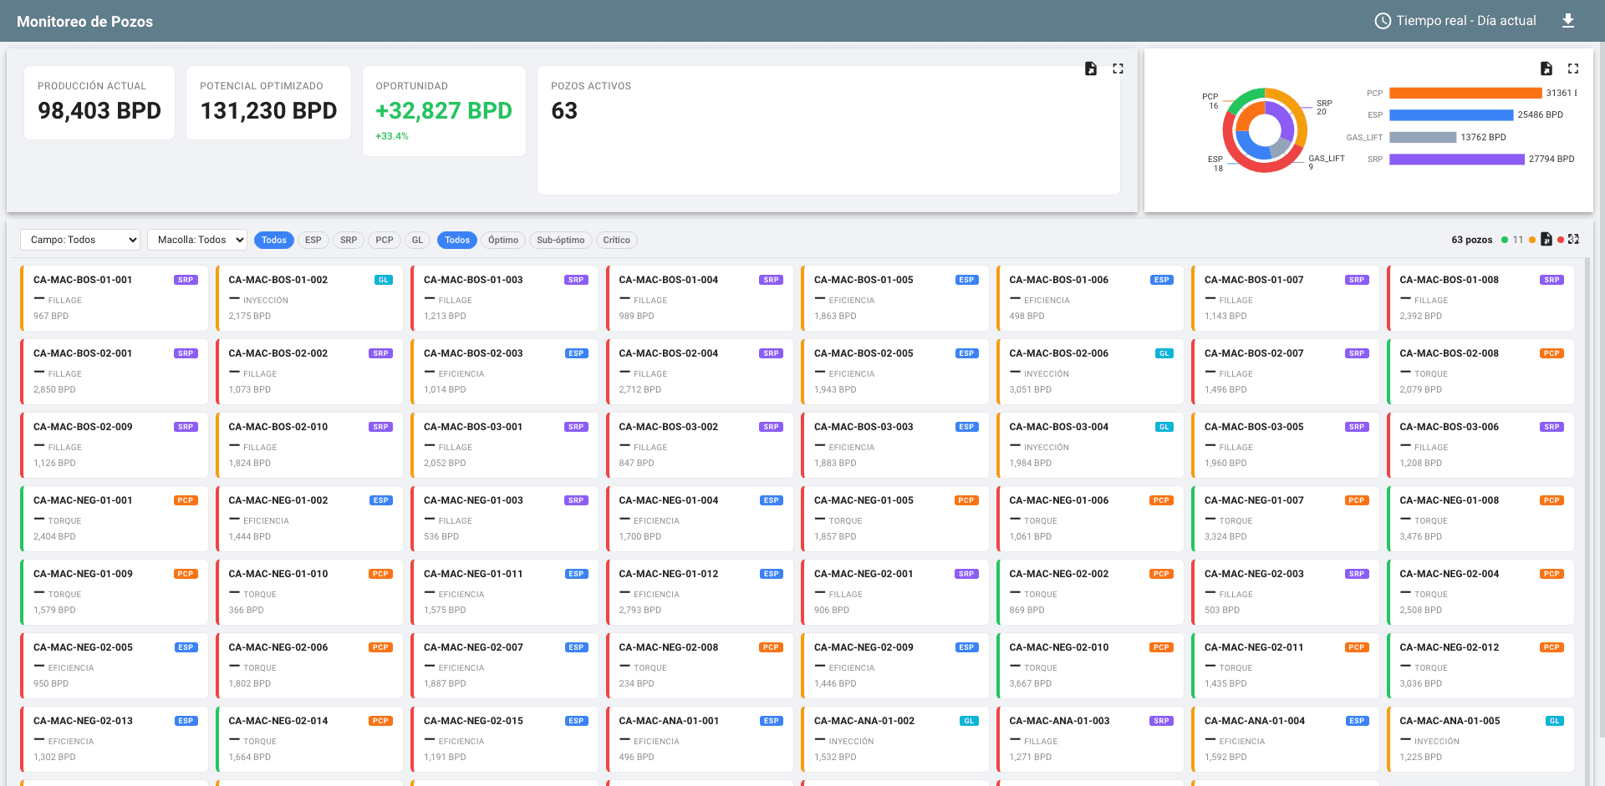Click the export file icon on the KPI panel
This screenshot has width=1605, height=786.
(1091, 68)
